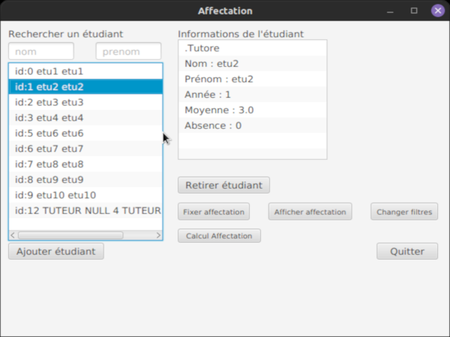Viewport: 450px width, 337px height.
Task: Select student id:0 etu1 etu1
Action: pos(85,71)
